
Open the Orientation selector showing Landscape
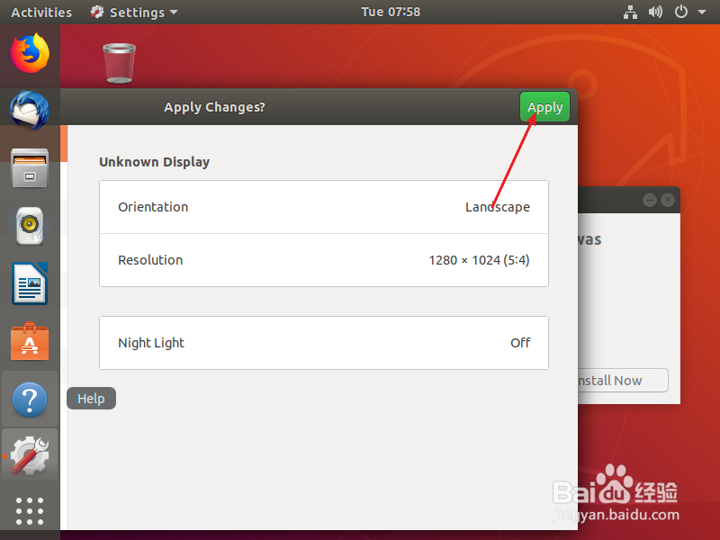(x=324, y=207)
